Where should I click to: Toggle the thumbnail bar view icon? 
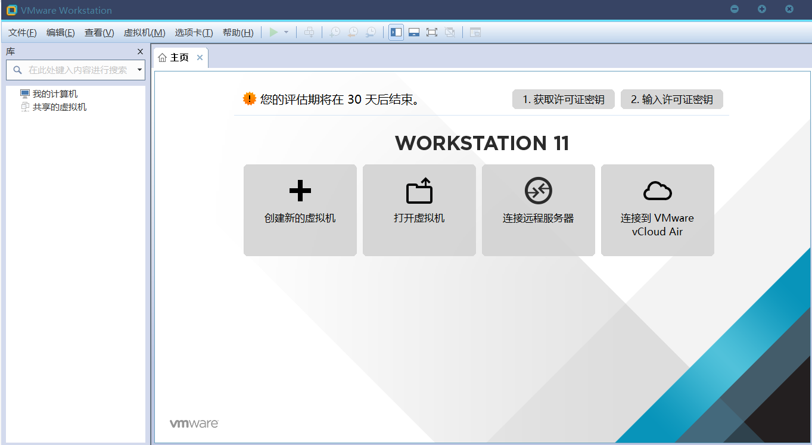pyautogui.click(x=414, y=32)
